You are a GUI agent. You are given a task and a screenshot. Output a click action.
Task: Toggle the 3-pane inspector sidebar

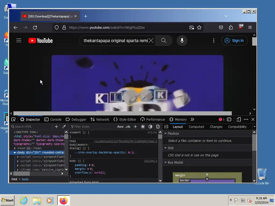pyautogui.click(x=166, y=127)
